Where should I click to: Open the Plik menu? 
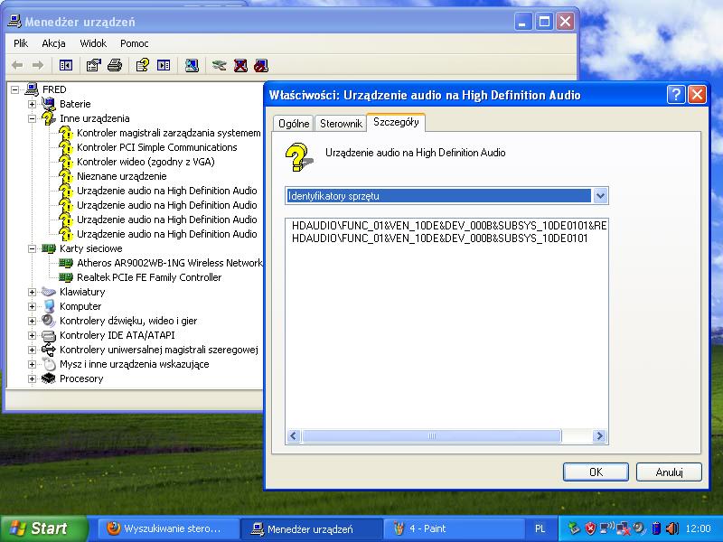coord(21,43)
